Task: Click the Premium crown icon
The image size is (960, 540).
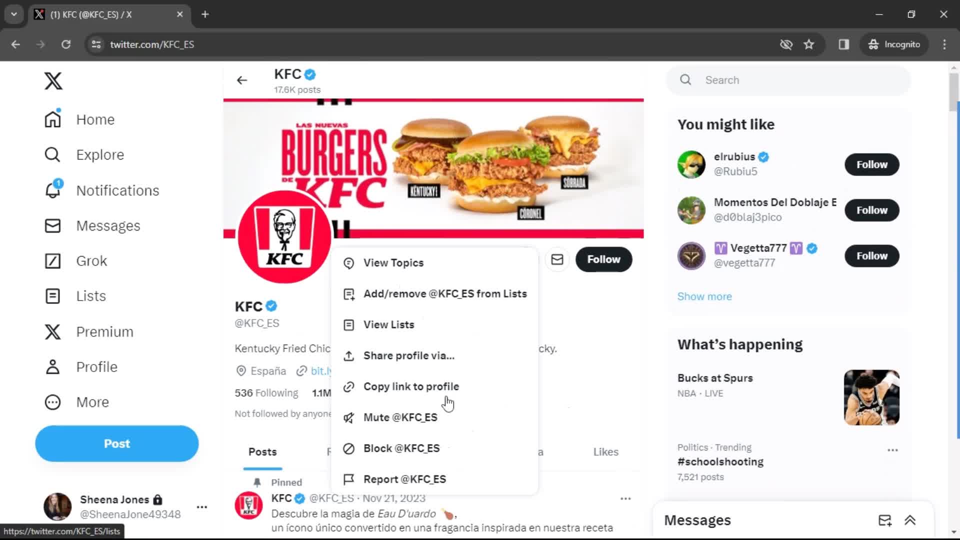Action: click(52, 331)
